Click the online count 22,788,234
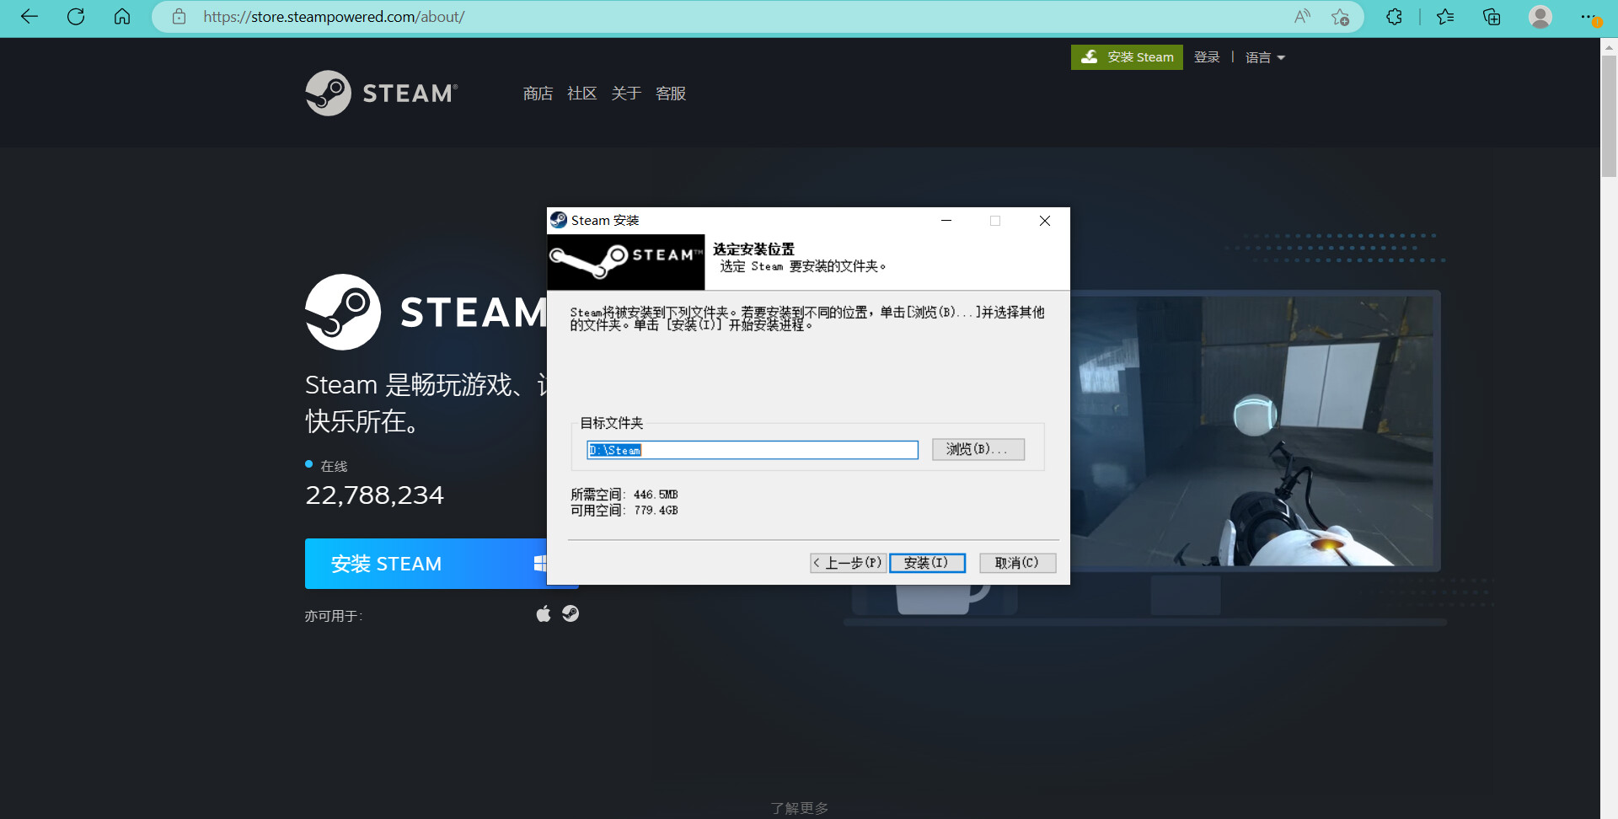The image size is (1618, 819). 374,495
